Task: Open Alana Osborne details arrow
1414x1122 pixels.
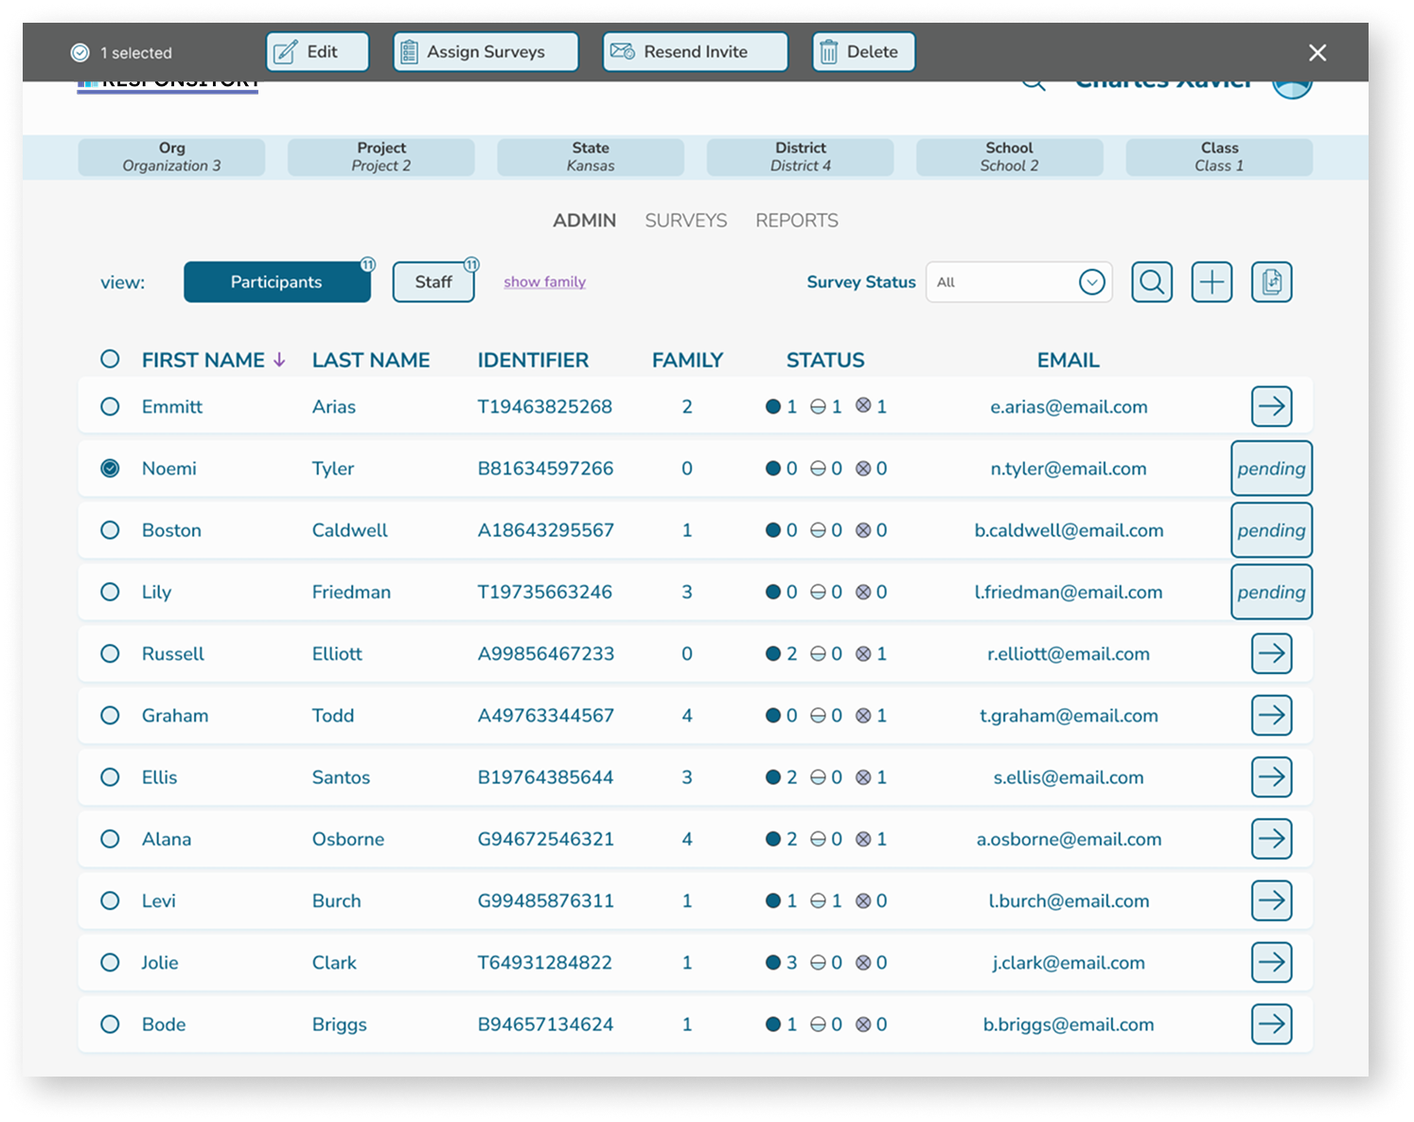Action: click(x=1271, y=839)
